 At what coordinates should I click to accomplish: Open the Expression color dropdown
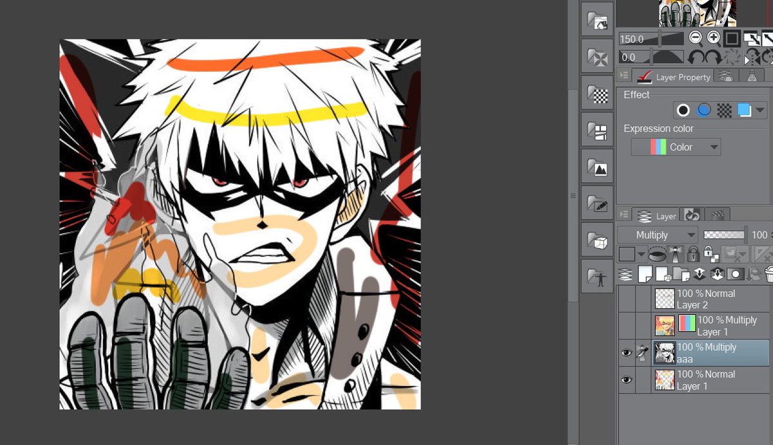click(676, 147)
